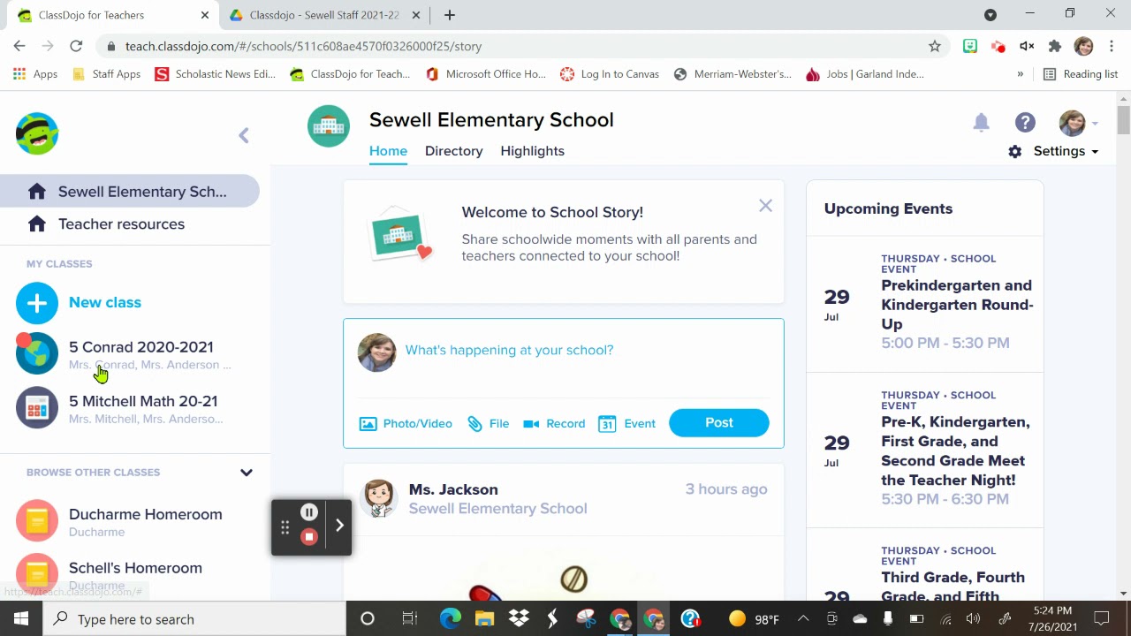Pause the screen recording
Screen dimensions: 1131x636
click(x=308, y=513)
